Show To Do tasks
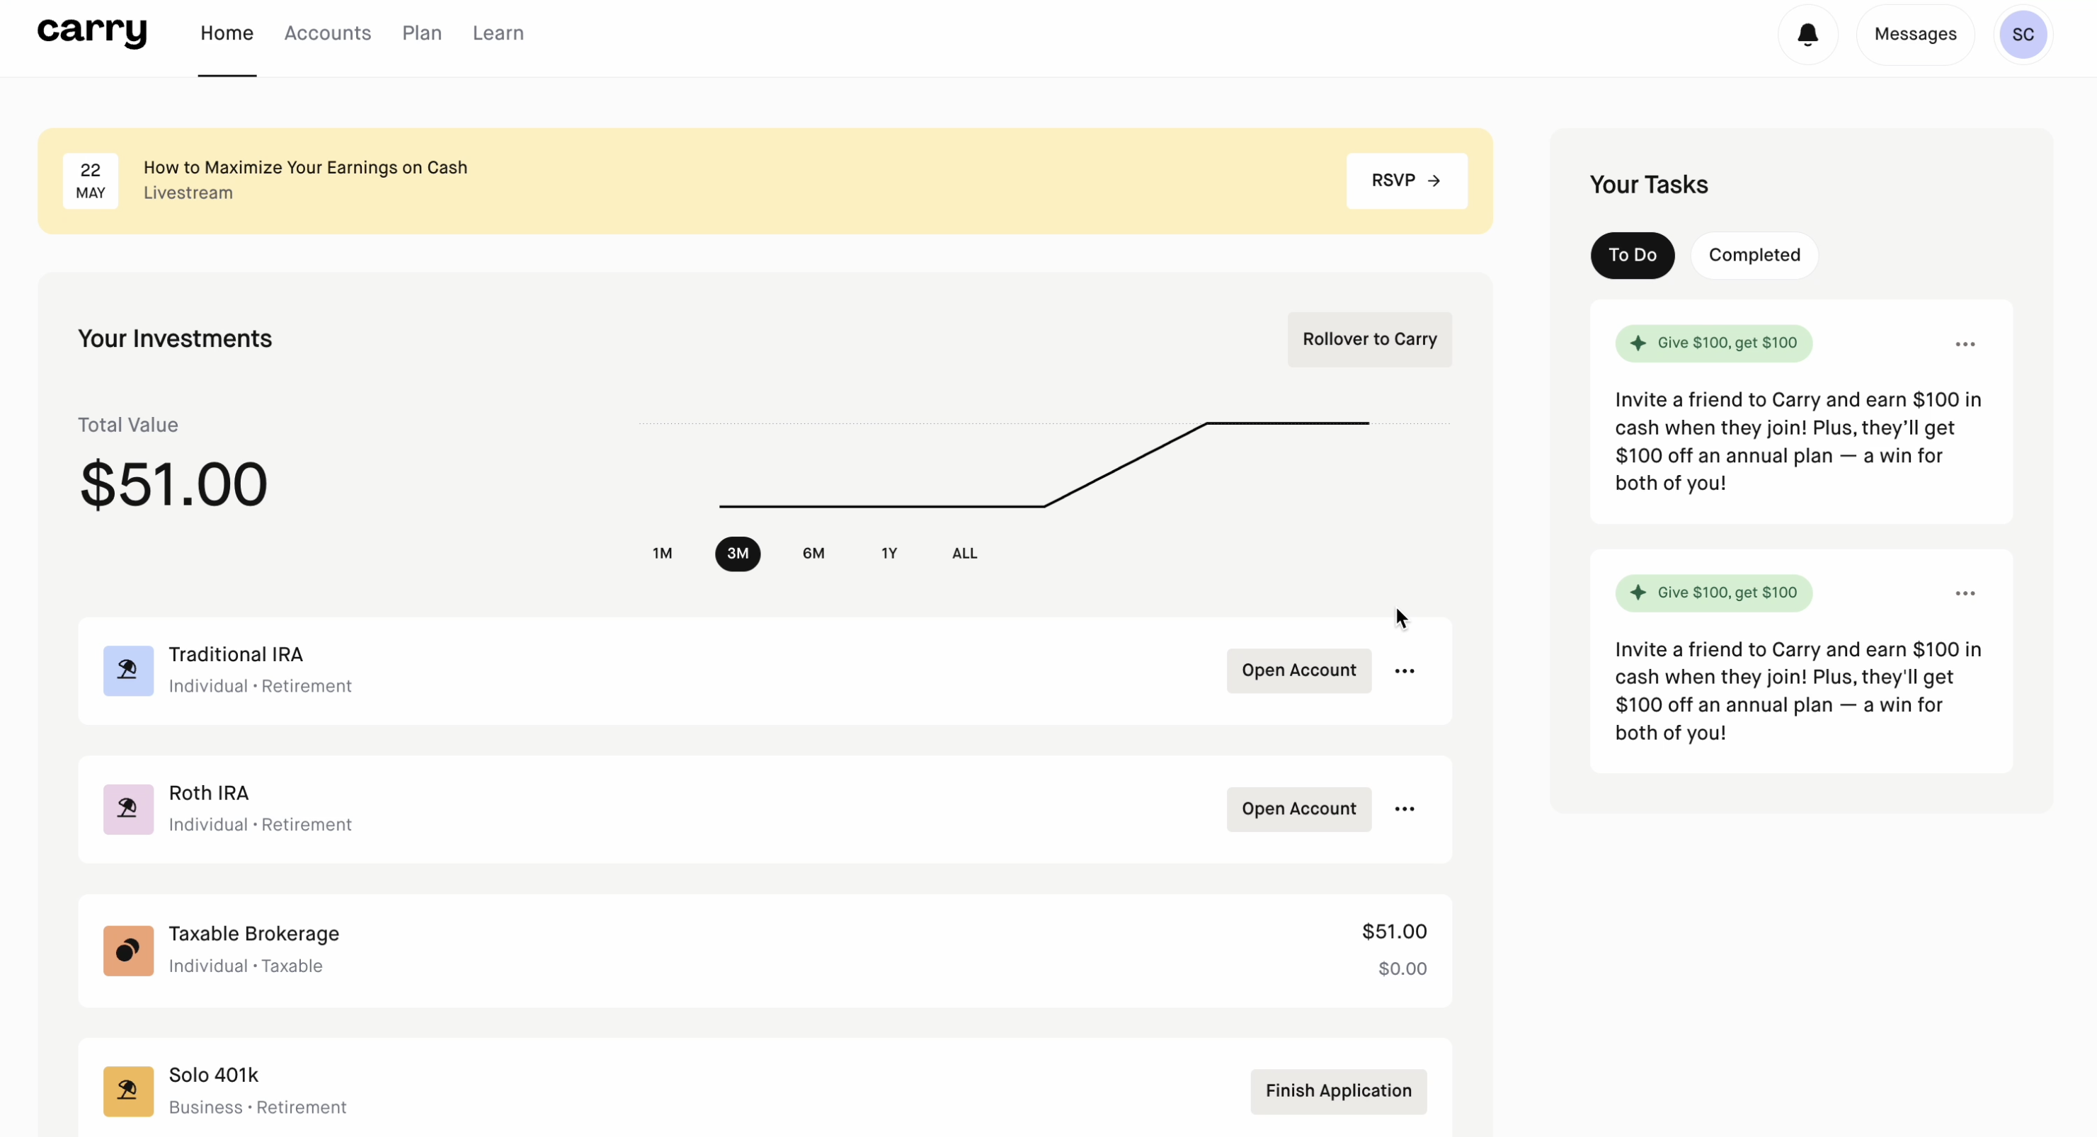Viewport: 2097px width, 1137px height. click(x=1632, y=256)
